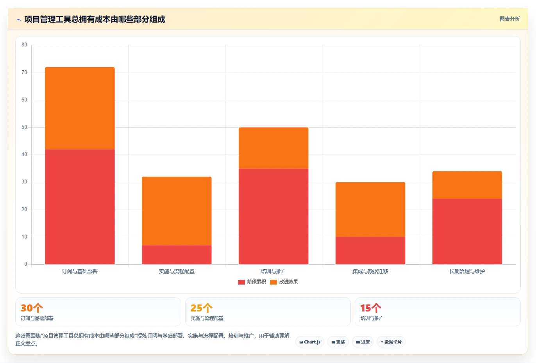Image resolution: width=536 pixels, height=363 pixels.
Task: Select the 进度 tag chip
Action: pyautogui.click(x=363, y=342)
